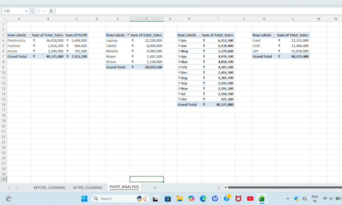Open Task View from the taskbar
342x205 pixels.
coord(155,198)
